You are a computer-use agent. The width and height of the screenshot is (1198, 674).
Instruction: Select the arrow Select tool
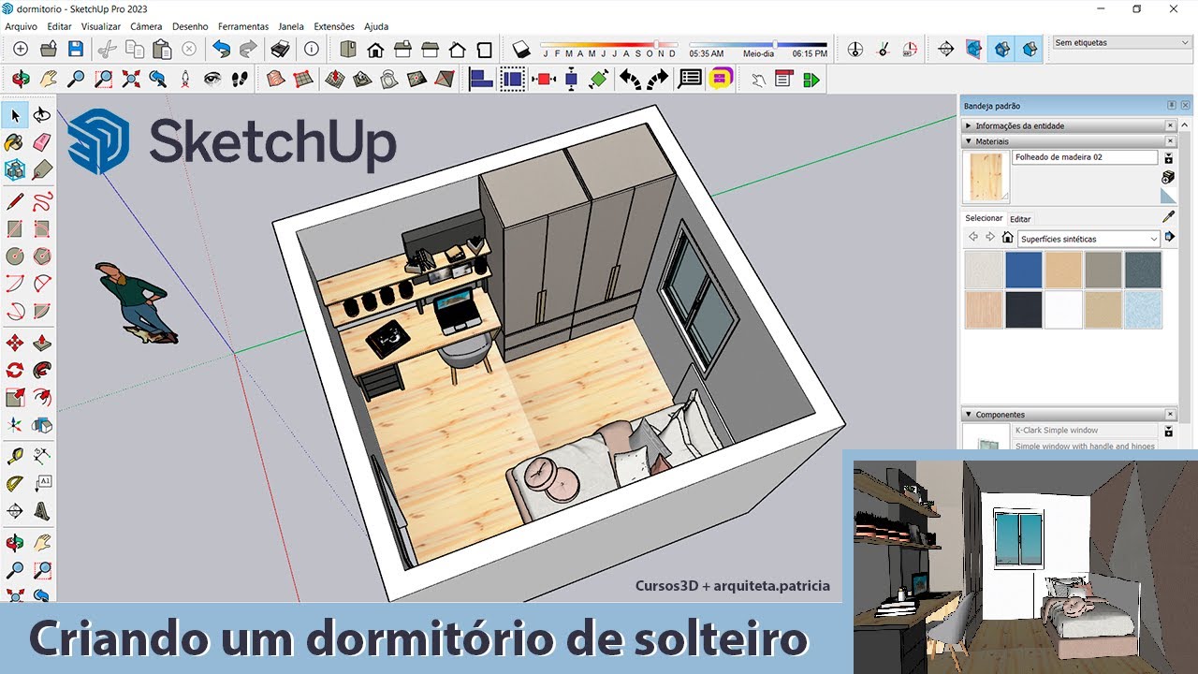tap(14, 115)
